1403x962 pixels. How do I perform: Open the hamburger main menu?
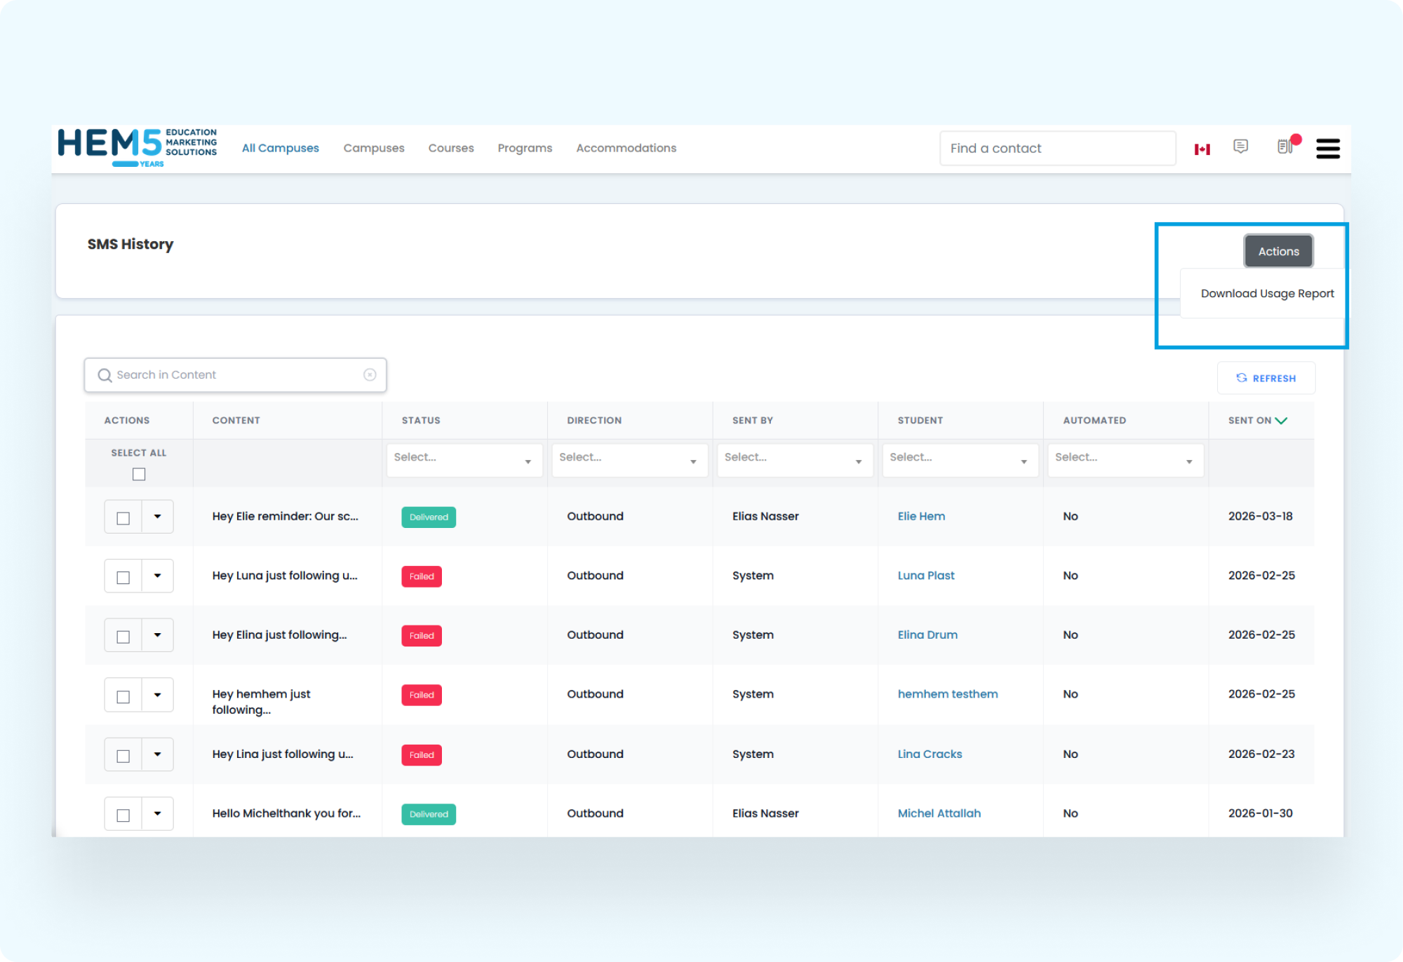[x=1327, y=149]
